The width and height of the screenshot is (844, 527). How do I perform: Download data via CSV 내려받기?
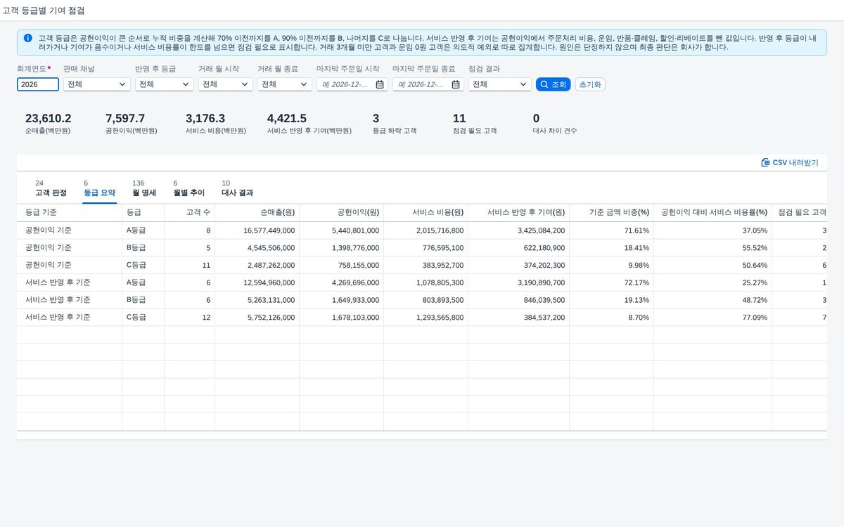tap(790, 162)
